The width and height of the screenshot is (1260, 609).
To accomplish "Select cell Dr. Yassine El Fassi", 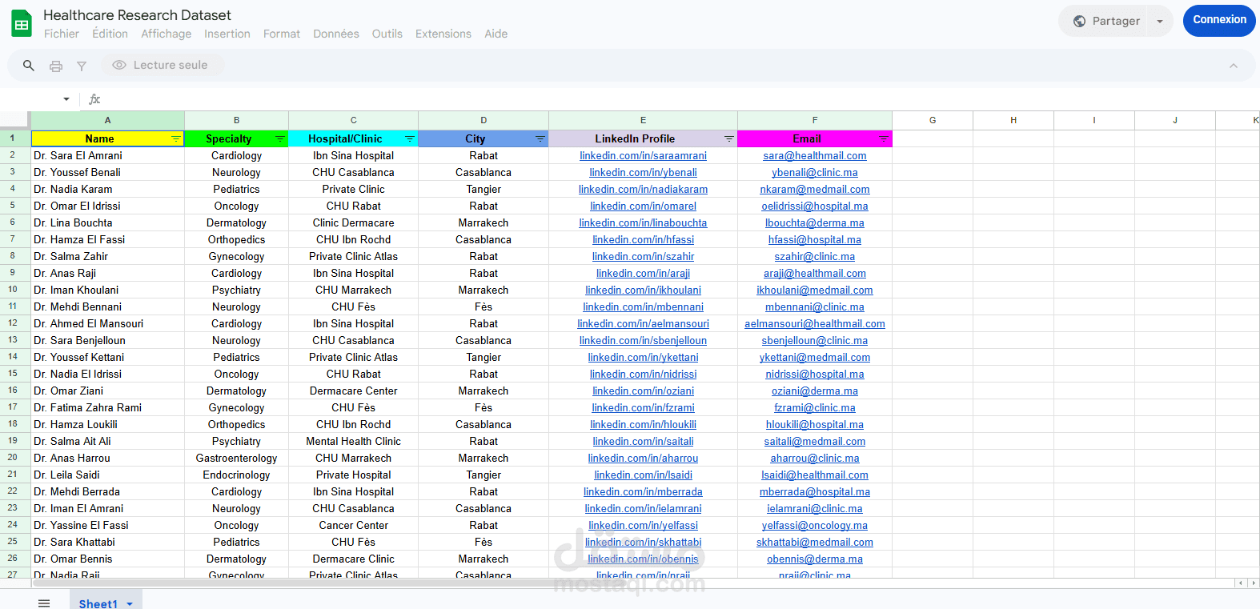I will [x=108, y=526].
